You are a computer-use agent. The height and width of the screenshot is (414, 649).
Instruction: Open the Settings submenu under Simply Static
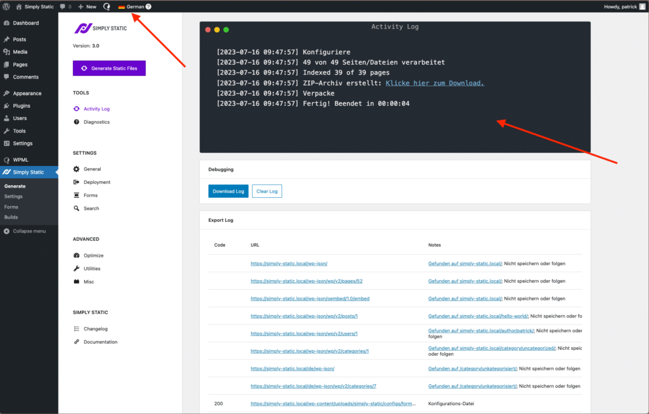point(13,197)
